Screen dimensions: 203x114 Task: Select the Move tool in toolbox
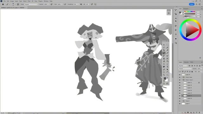164,45
